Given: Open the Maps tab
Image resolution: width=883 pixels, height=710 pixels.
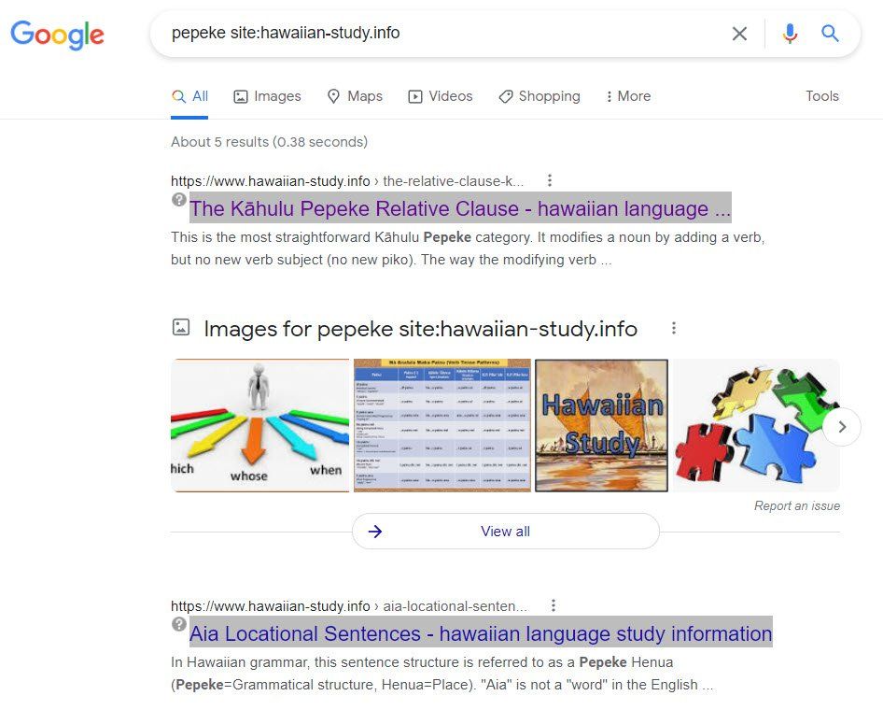Looking at the screenshot, I should [x=355, y=96].
